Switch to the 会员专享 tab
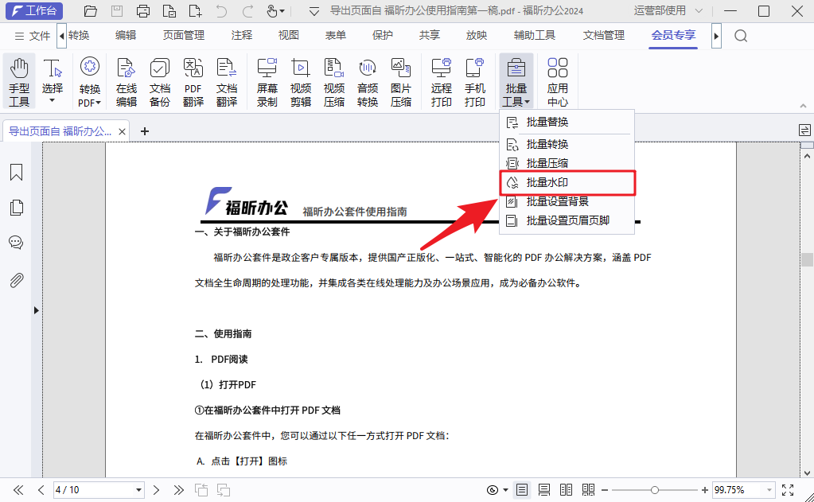The width and height of the screenshot is (814, 502). 672,35
